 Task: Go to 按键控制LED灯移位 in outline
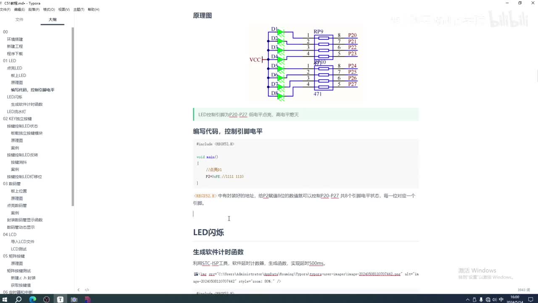pos(24,176)
